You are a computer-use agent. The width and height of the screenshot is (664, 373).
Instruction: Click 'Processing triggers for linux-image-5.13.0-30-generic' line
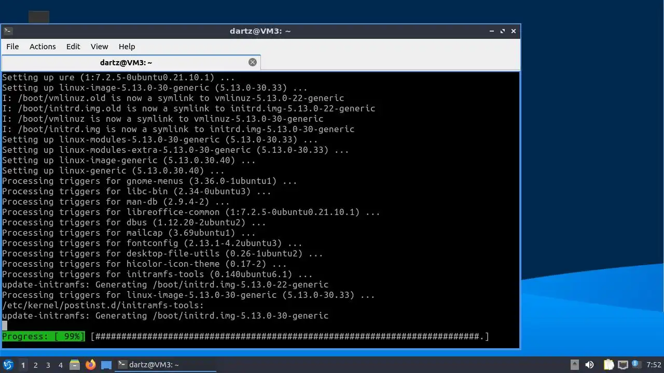(188, 295)
